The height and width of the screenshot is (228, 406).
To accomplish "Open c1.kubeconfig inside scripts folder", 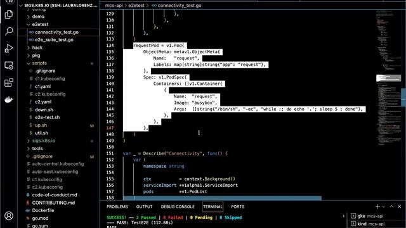I will (58, 79).
